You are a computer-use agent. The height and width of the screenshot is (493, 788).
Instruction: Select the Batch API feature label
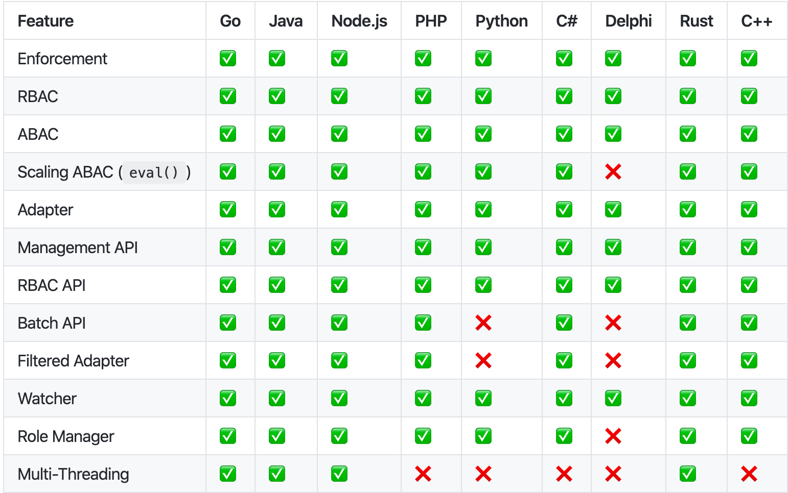[52, 323]
